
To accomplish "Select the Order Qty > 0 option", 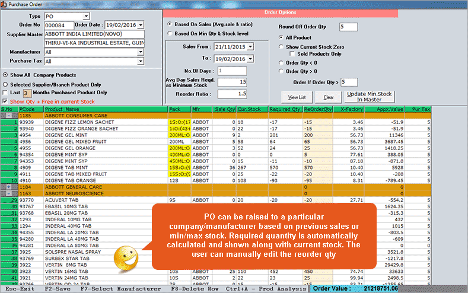I will pyautogui.click(x=281, y=71).
